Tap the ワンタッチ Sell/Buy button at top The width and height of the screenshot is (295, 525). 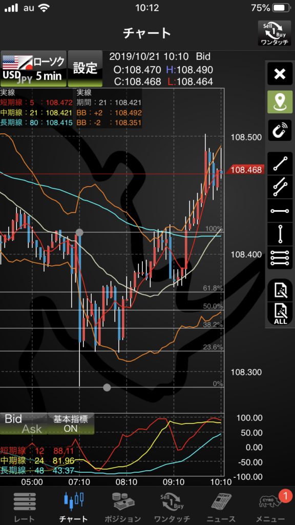[x=273, y=33]
